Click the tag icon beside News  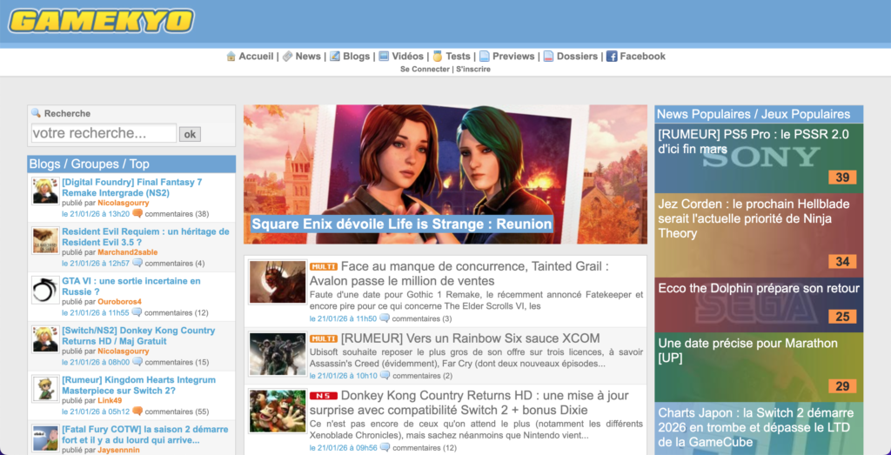coord(287,57)
